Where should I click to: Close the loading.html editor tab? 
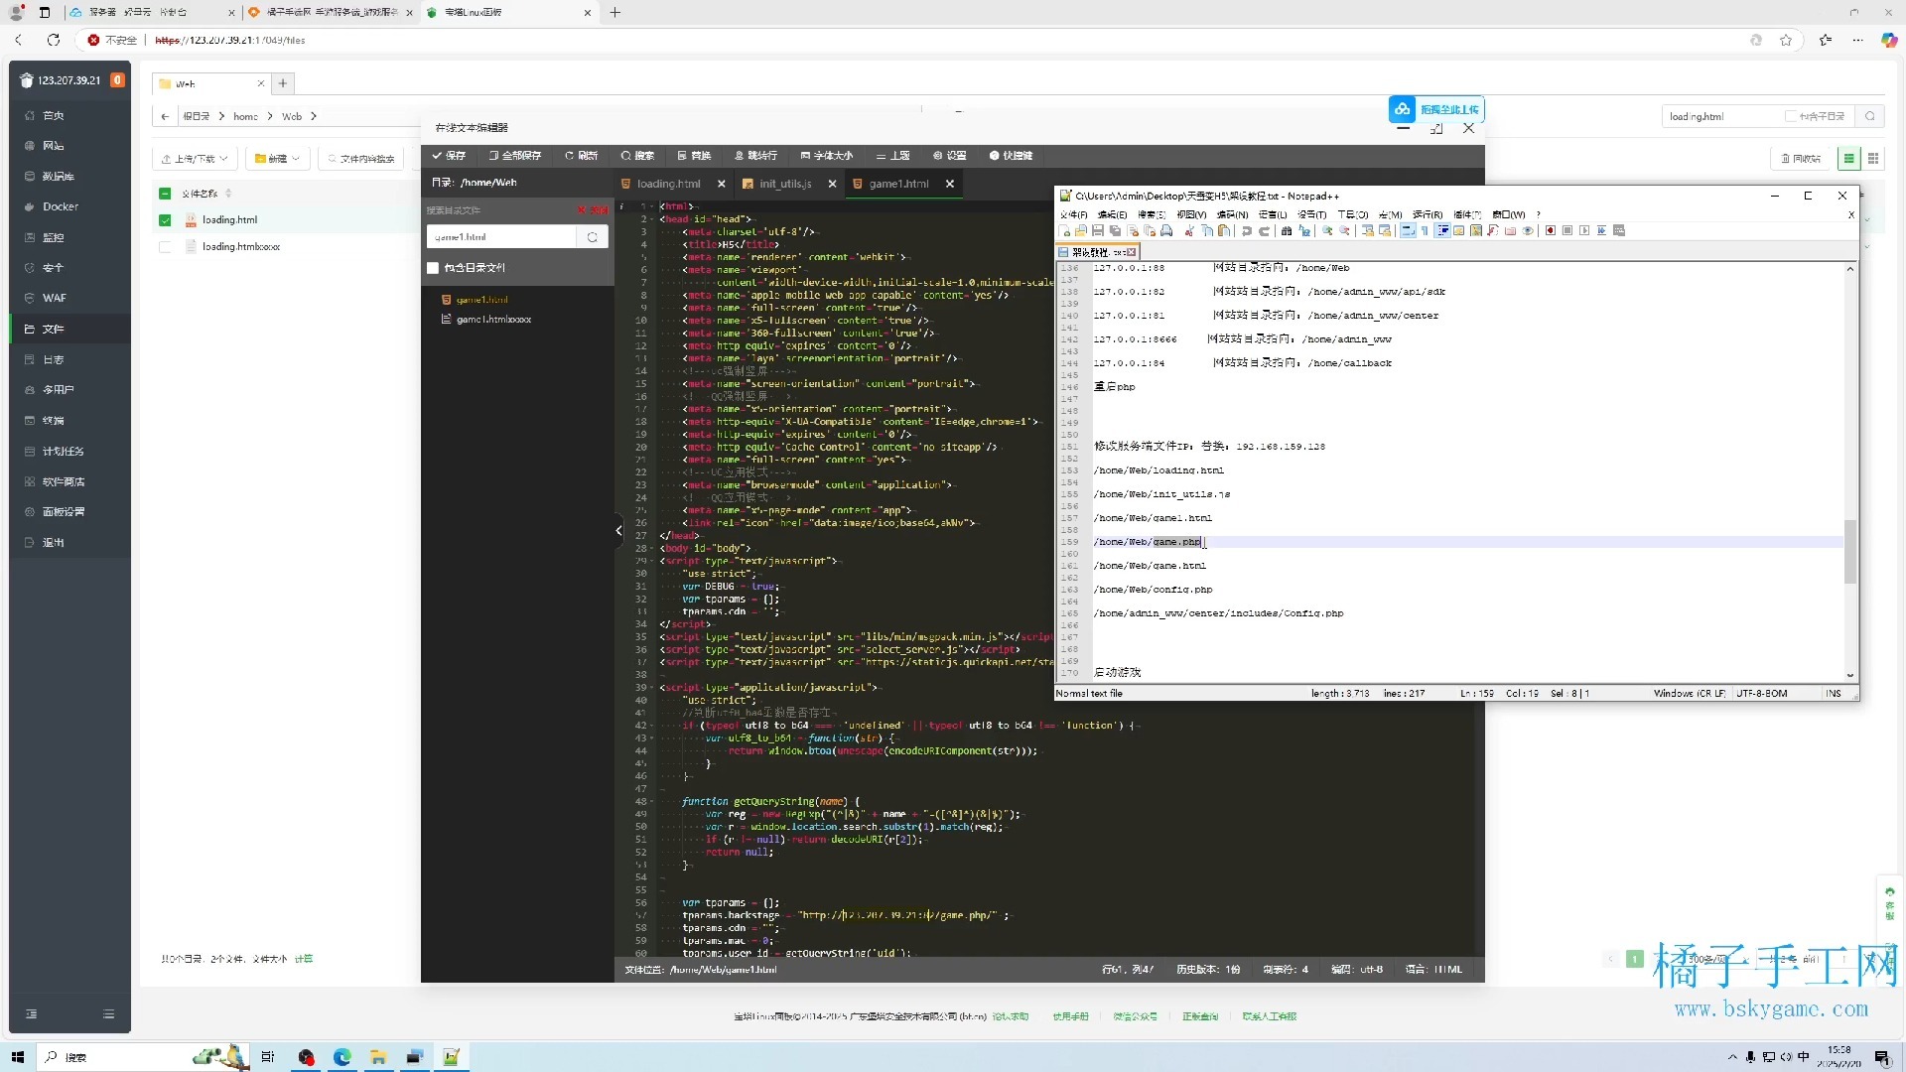point(721,184)
